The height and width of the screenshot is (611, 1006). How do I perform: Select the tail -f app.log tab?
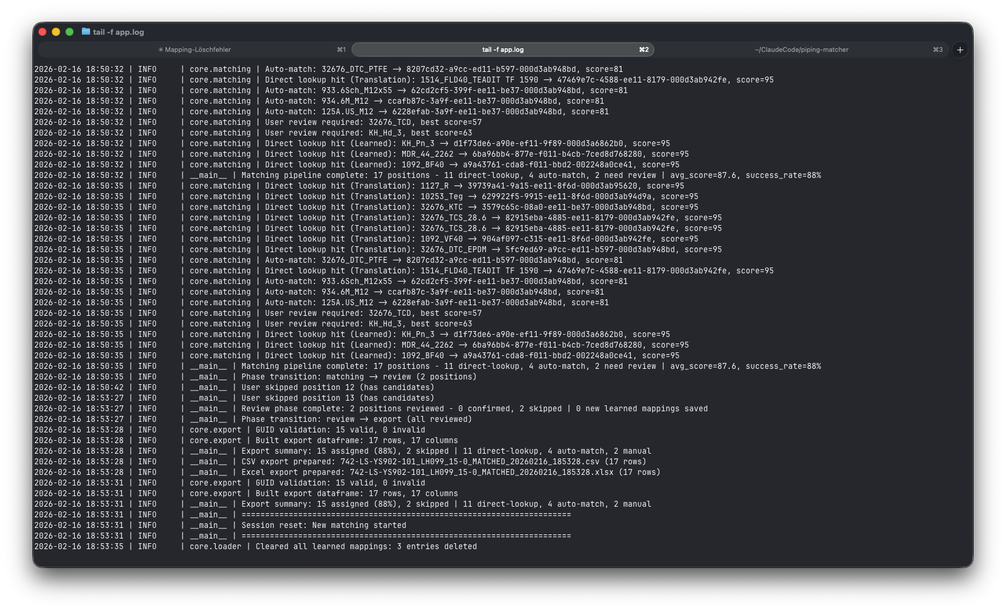tap(502, 50)
